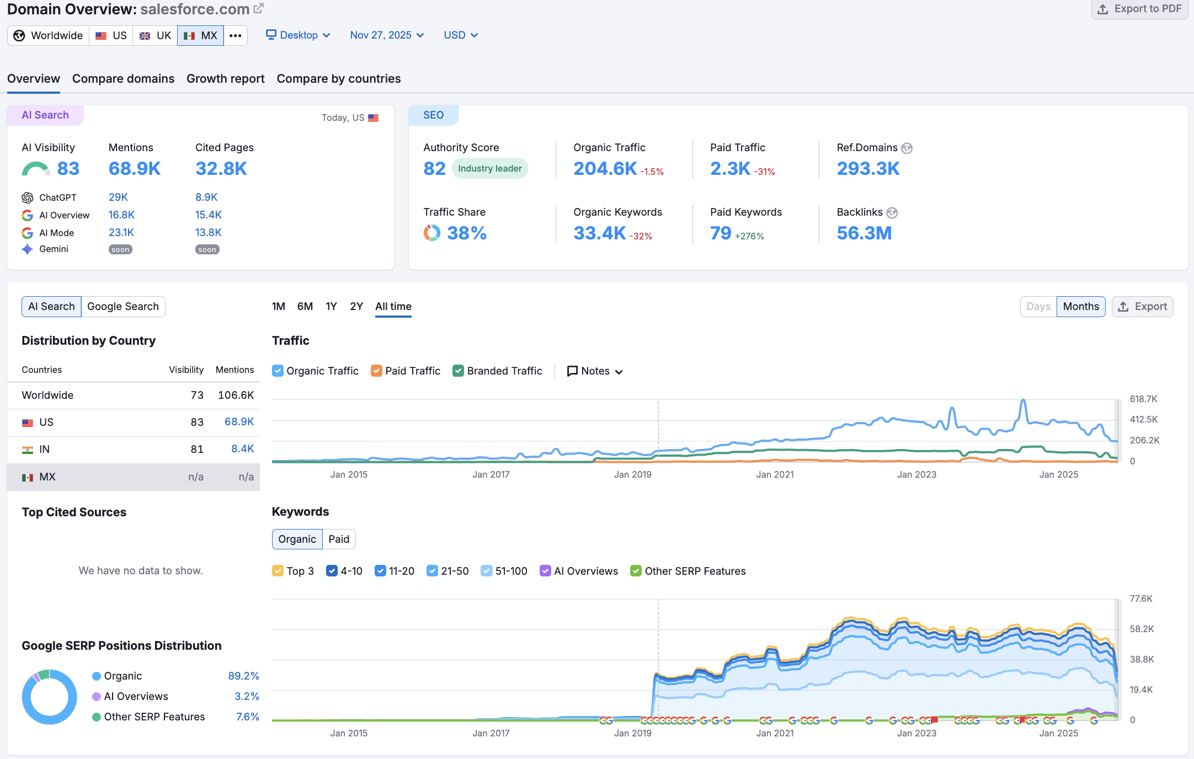Select the Google Search tab

(123, 307)
